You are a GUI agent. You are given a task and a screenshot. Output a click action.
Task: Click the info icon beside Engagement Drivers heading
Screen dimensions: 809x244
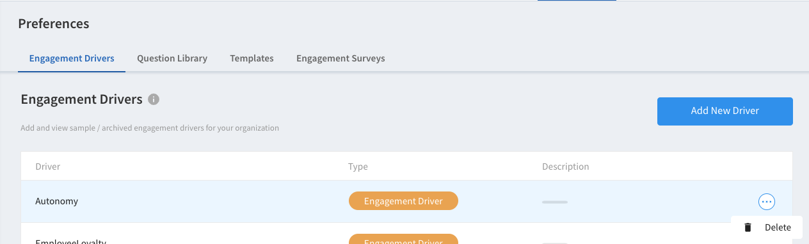click(154, 99)
